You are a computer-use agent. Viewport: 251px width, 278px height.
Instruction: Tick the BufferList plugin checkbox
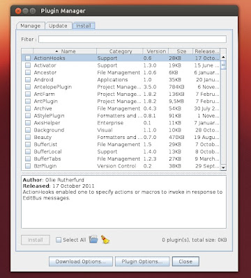pos(28,145)
